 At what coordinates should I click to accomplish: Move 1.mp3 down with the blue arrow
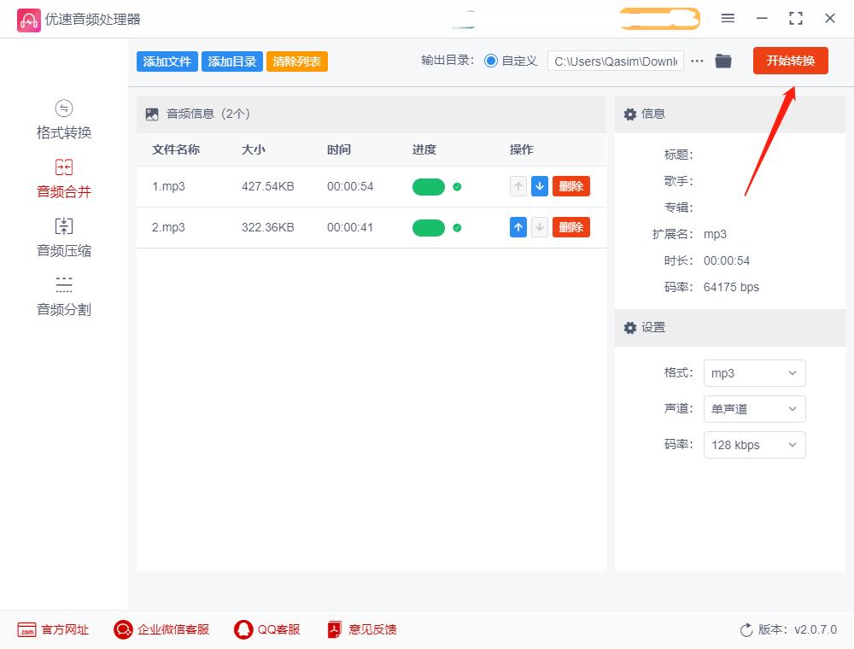click(x=539, y=186)
